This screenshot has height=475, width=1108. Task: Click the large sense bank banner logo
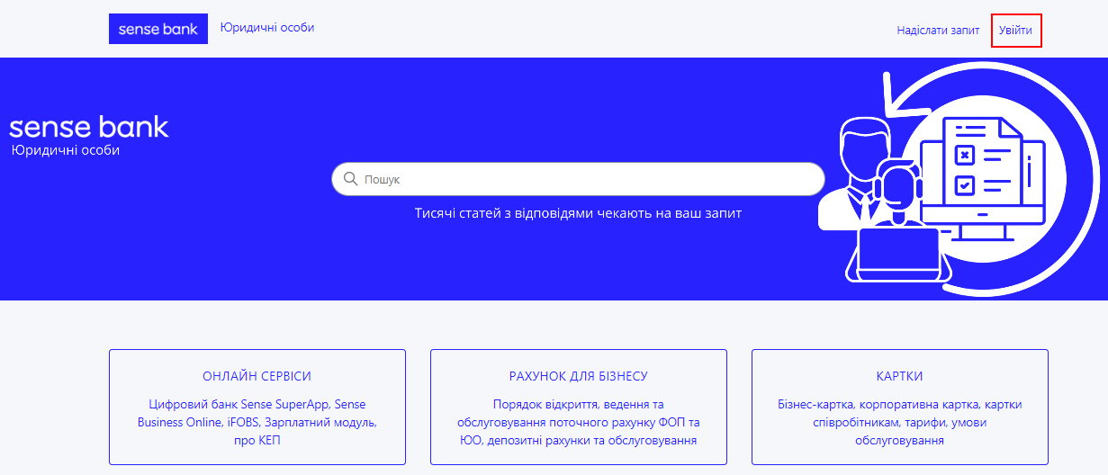tap(89, 126)
